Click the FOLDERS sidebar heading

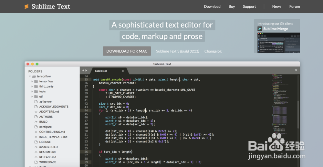point(35,71)
